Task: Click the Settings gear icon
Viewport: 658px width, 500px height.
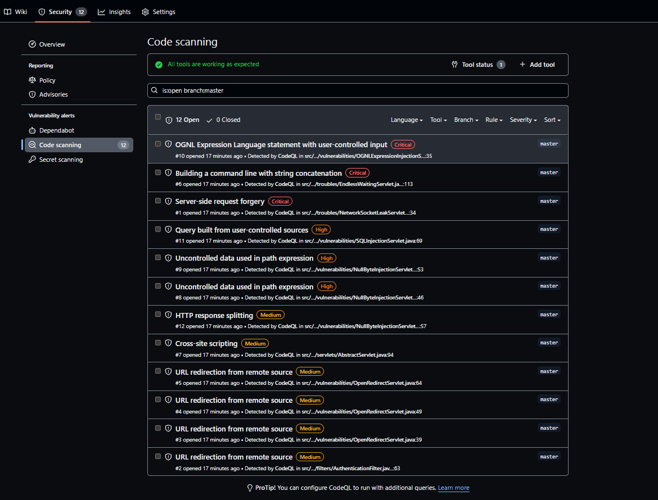Action: point(146,12)
